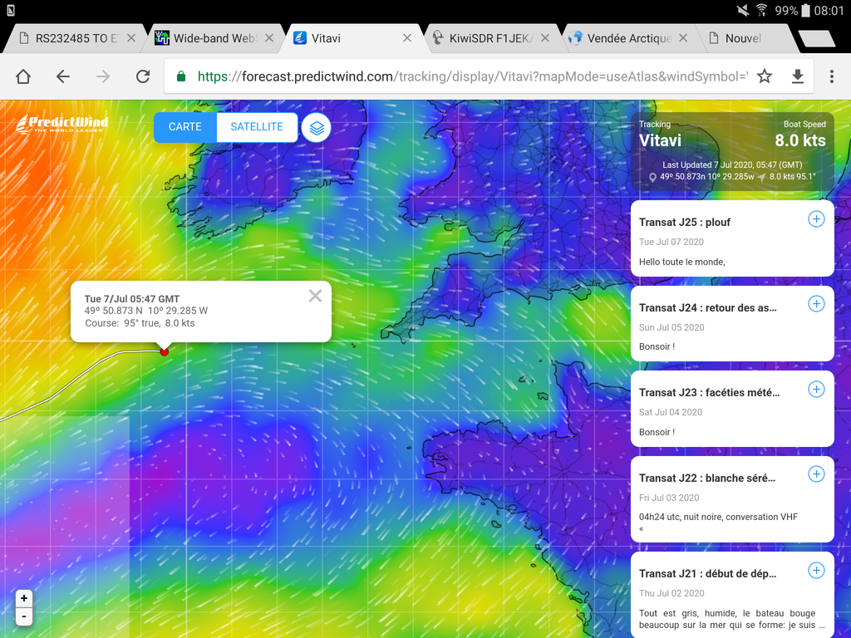Zoom out the map with minus button
This screenshot has width=851, height=638.
24,616
